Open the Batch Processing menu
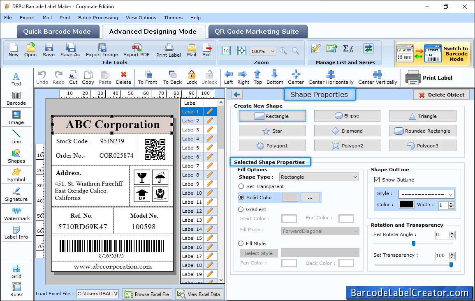This screenshot has height=301, width=475. pyautogui.click(x=98, y=18)
